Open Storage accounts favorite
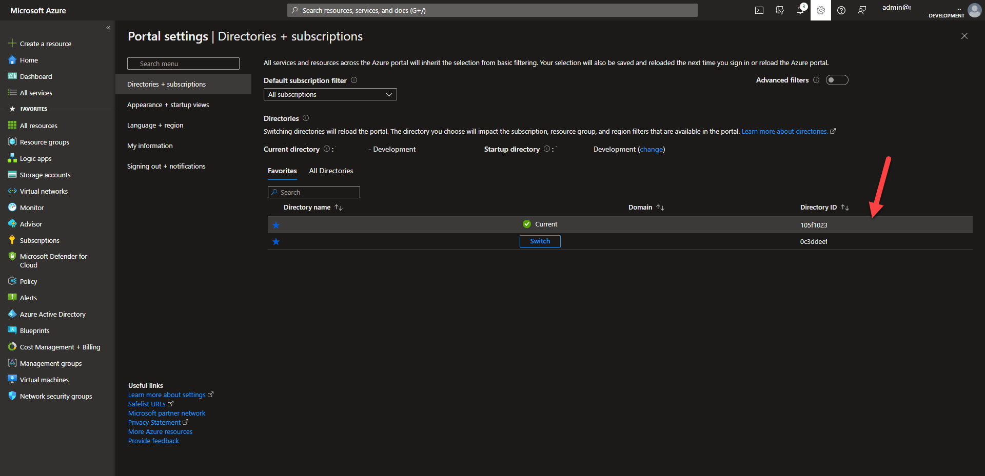The width and height of the screenshot is (985, 476). [45, 175]
